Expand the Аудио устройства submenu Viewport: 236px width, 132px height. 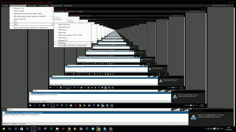tap(31, 19)
